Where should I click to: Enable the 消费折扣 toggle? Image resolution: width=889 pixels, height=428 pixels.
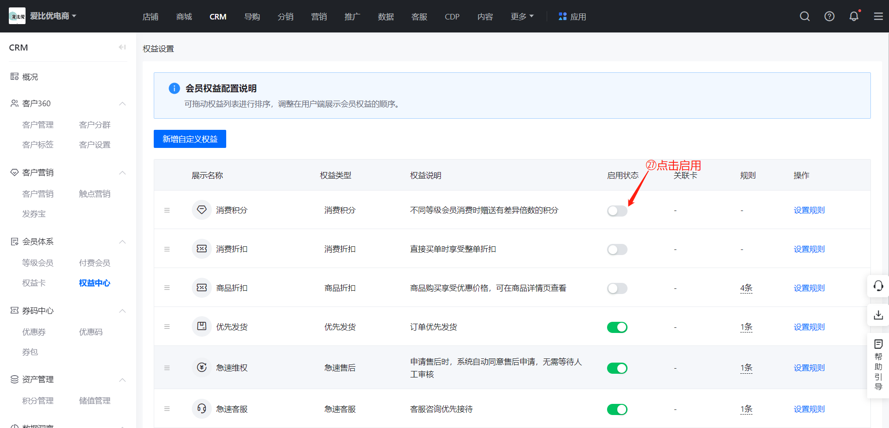[x=617, y=250]
